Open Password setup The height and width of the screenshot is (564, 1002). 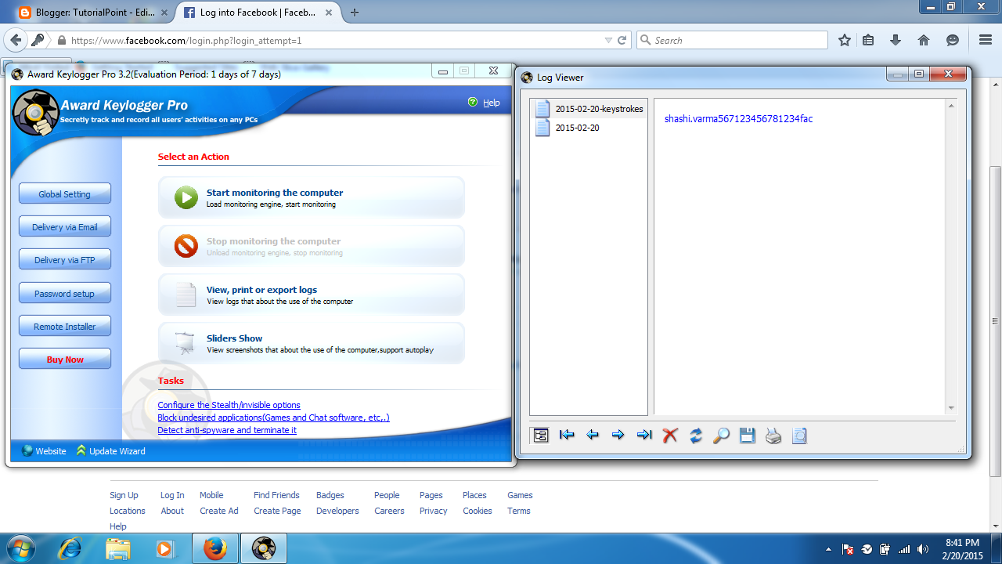65,293
